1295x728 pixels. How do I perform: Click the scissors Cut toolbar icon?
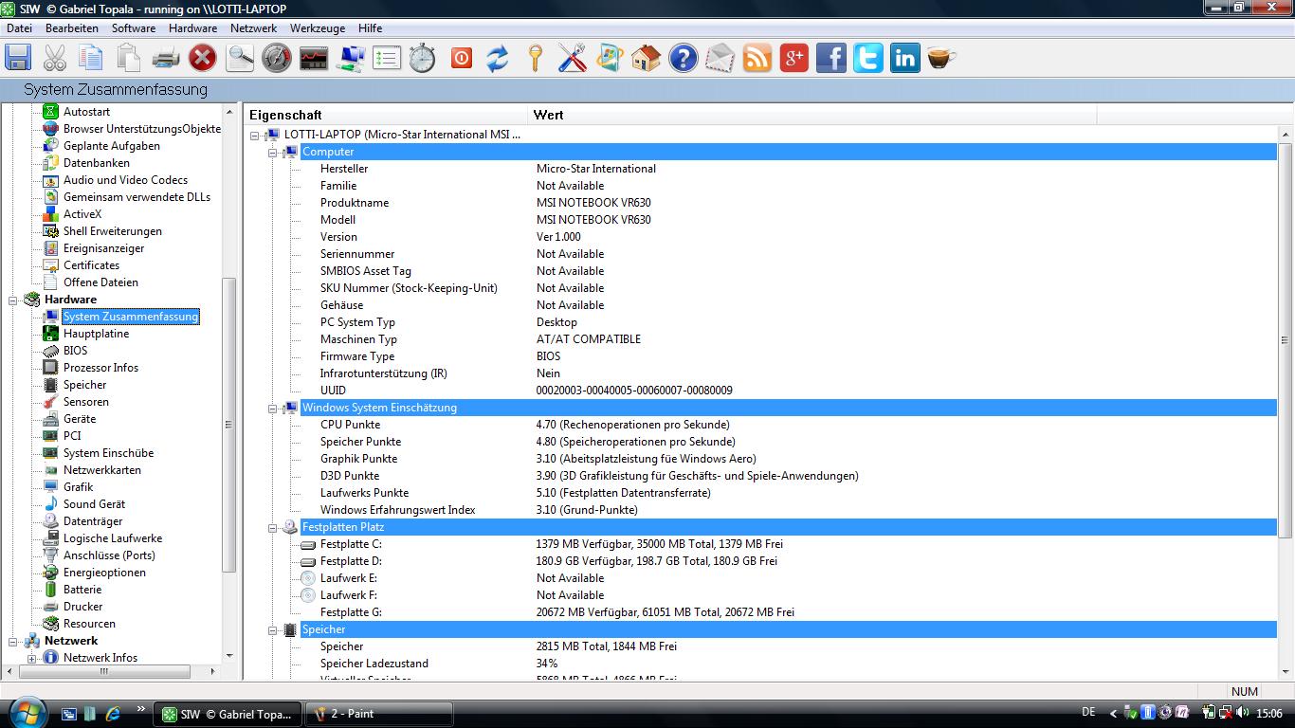point(55,58)
